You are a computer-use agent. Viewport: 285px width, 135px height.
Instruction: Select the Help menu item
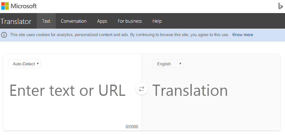point(157,21)
